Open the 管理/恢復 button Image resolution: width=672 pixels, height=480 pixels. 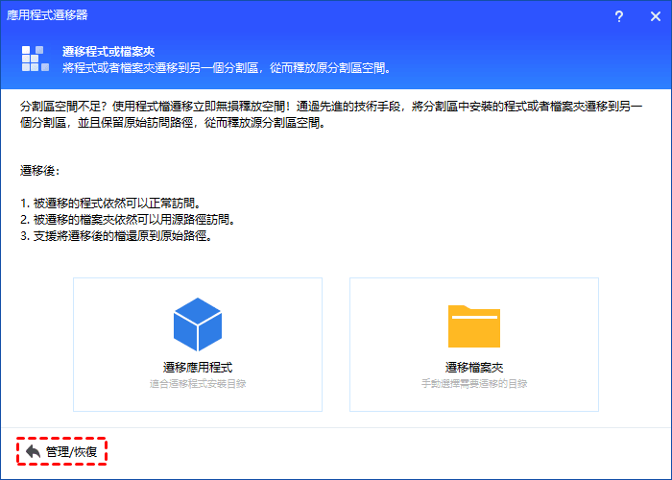61,451
